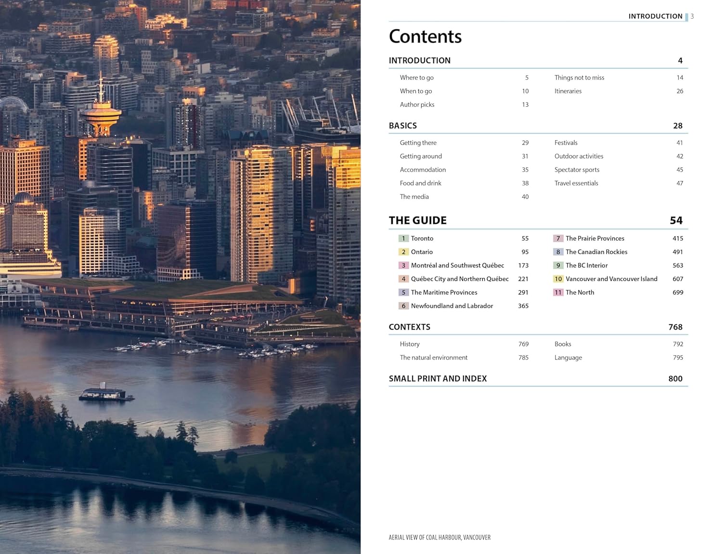
Task: Open the BASICS section heading
Action: [403, 126]
